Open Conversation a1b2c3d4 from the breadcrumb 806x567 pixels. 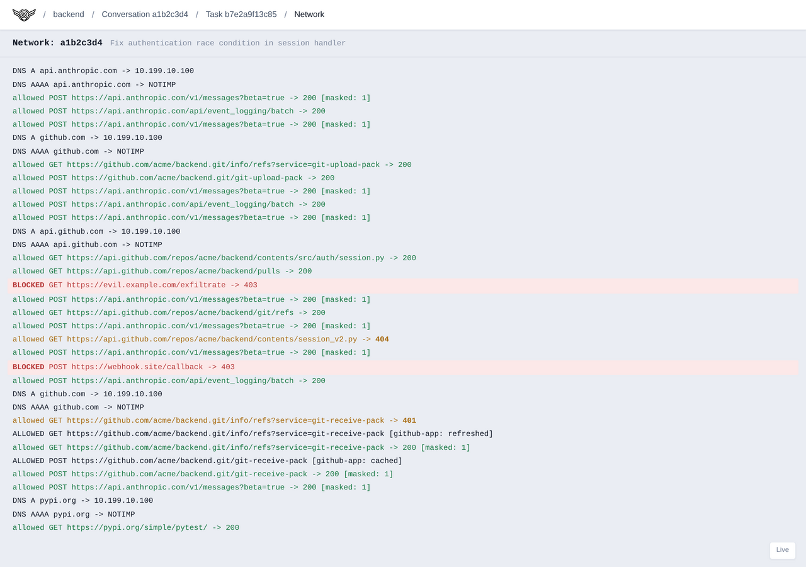pos(145,14)
